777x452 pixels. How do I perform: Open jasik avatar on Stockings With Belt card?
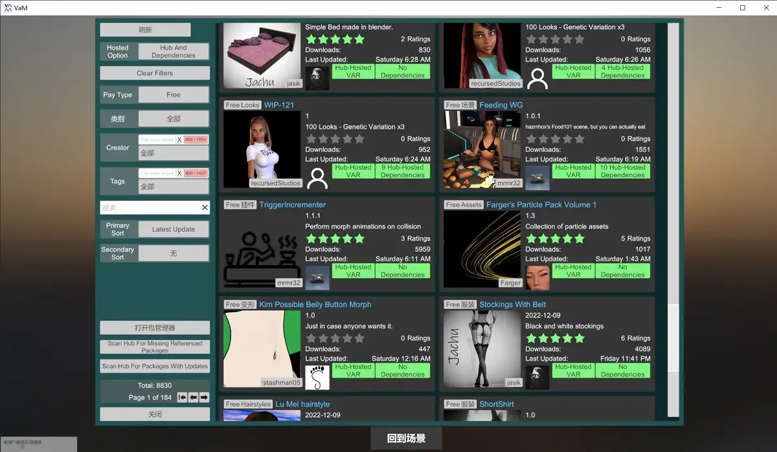[537, 378]
